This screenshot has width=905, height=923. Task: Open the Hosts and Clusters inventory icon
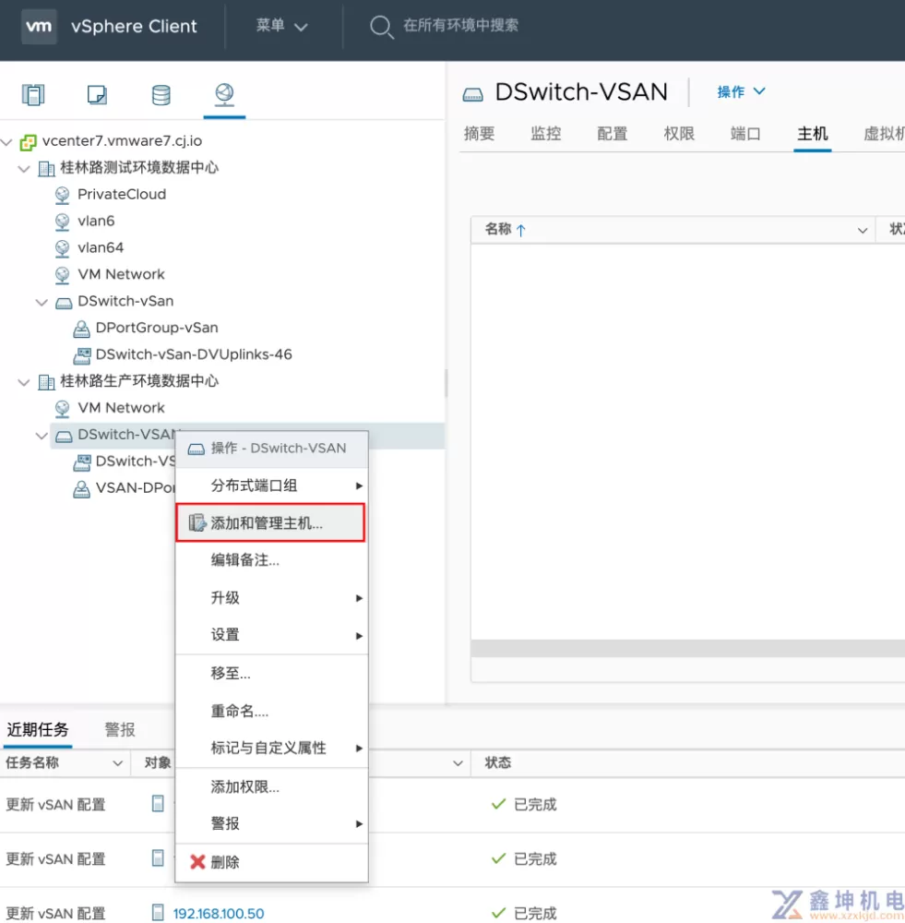(x=33, y=95)
